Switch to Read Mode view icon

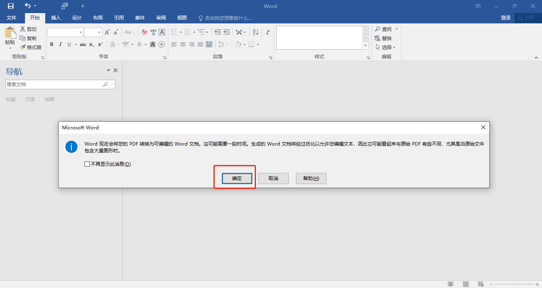450,284
